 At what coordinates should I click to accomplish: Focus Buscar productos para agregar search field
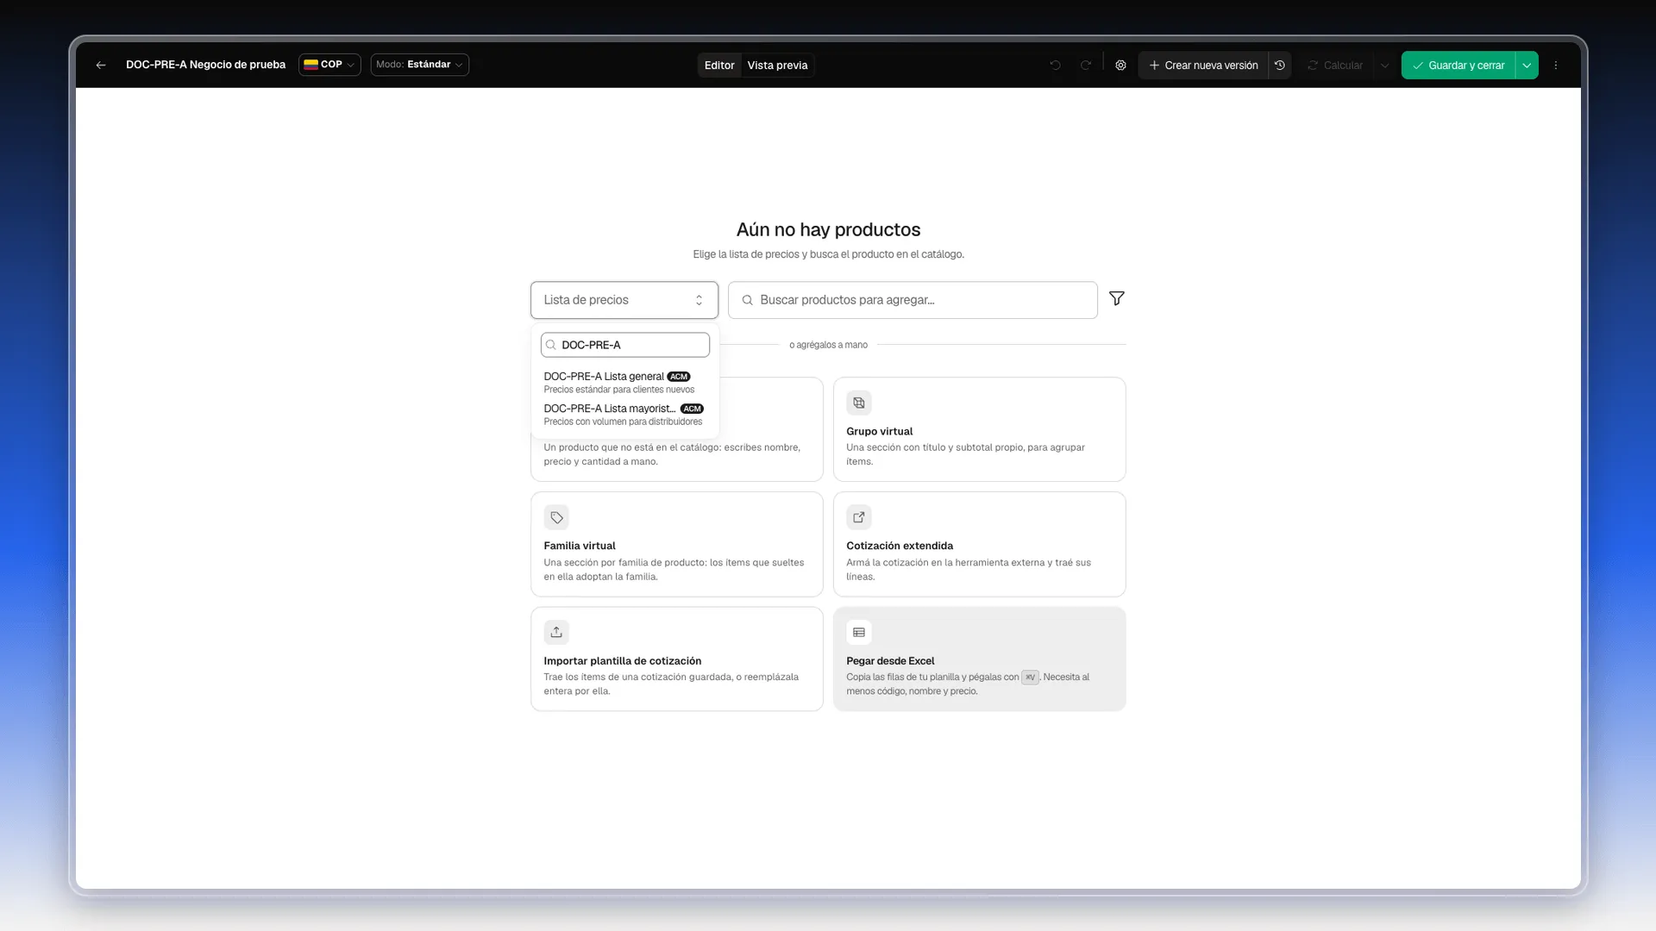tap(913, 300)
